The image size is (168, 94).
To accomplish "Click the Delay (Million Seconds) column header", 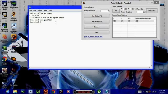I will click(143, 18).
